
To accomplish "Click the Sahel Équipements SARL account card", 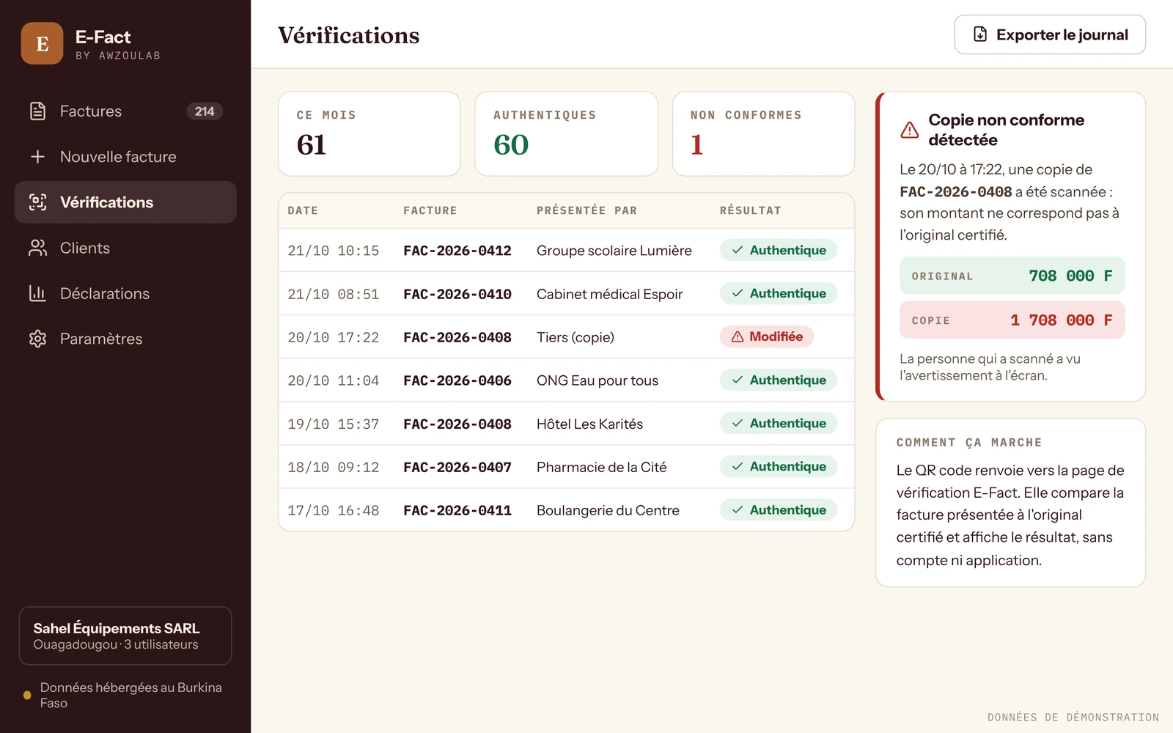I will [125, 636].
